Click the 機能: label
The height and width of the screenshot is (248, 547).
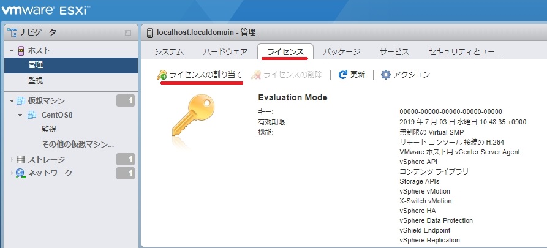click(265, 132)
